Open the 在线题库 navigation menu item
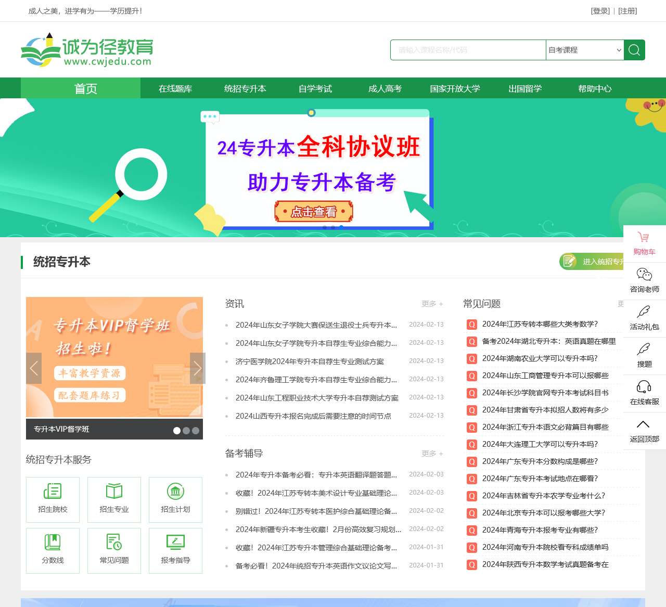 click(175, 88)
